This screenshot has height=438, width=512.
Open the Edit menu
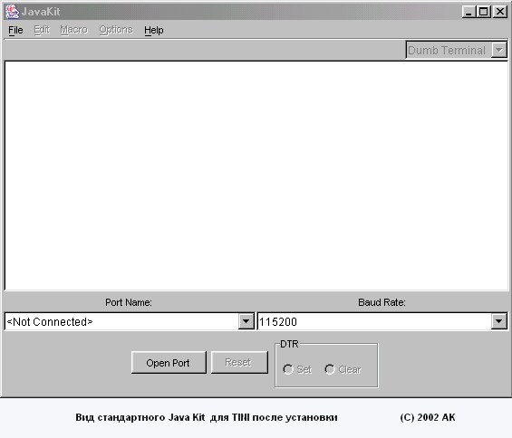[42, 30]
